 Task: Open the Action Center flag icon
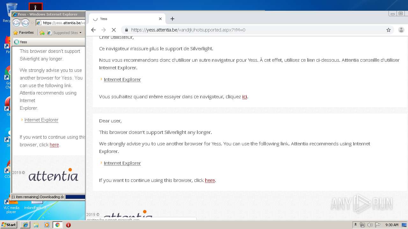(x=377, y=225)
